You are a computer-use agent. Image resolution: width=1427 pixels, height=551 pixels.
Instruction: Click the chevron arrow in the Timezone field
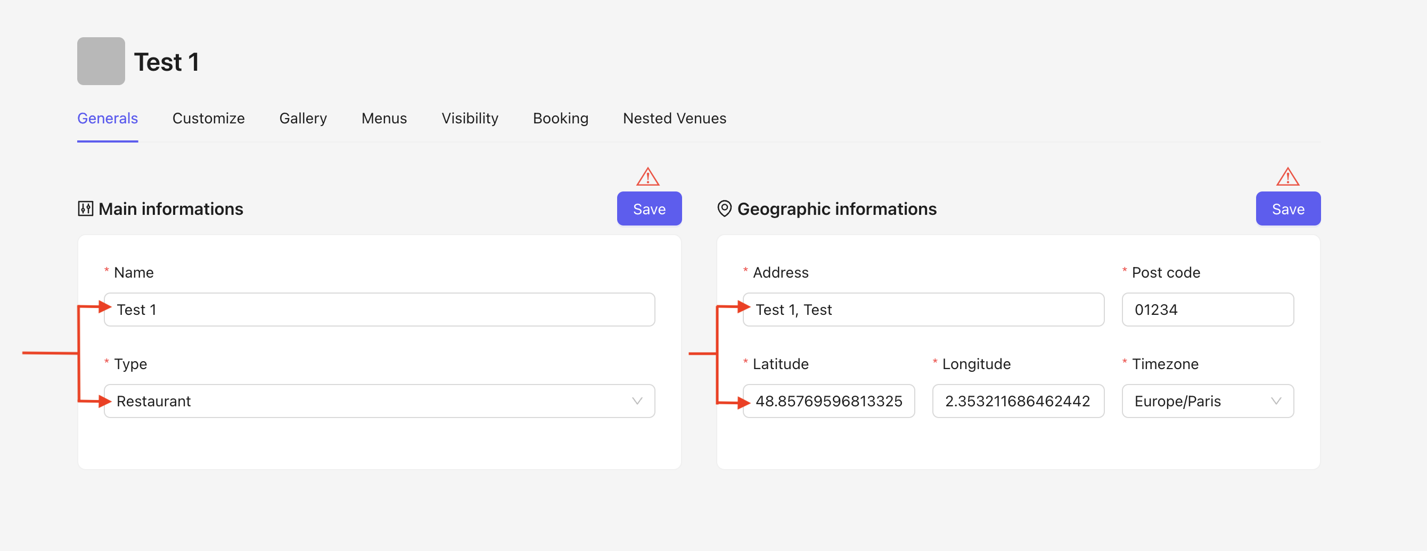click(x=1276, y=401)
